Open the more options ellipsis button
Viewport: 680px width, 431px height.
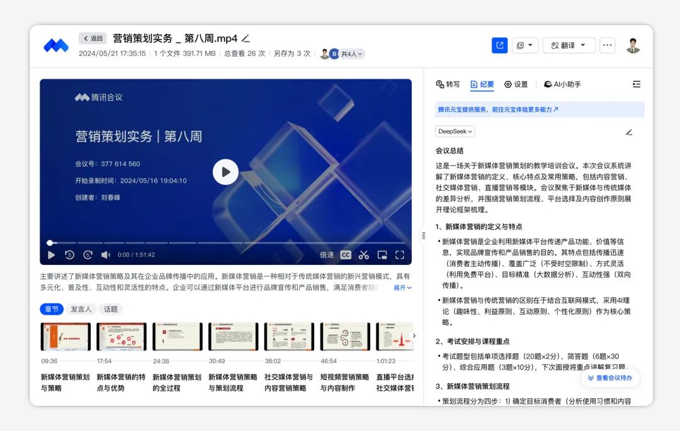click(x=607, y=45)
